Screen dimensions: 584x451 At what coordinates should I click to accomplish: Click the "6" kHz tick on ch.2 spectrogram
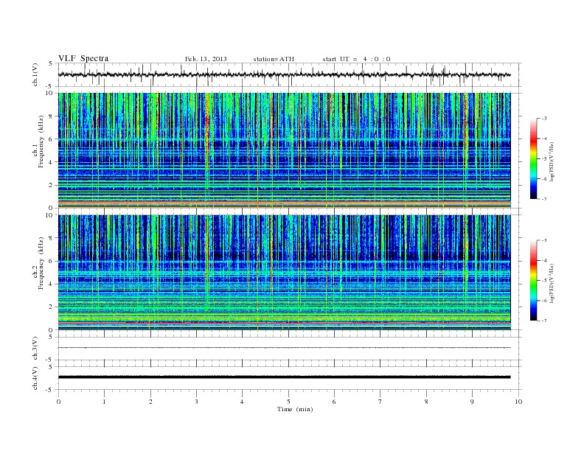pyautogui.click(x=51, y=261)
